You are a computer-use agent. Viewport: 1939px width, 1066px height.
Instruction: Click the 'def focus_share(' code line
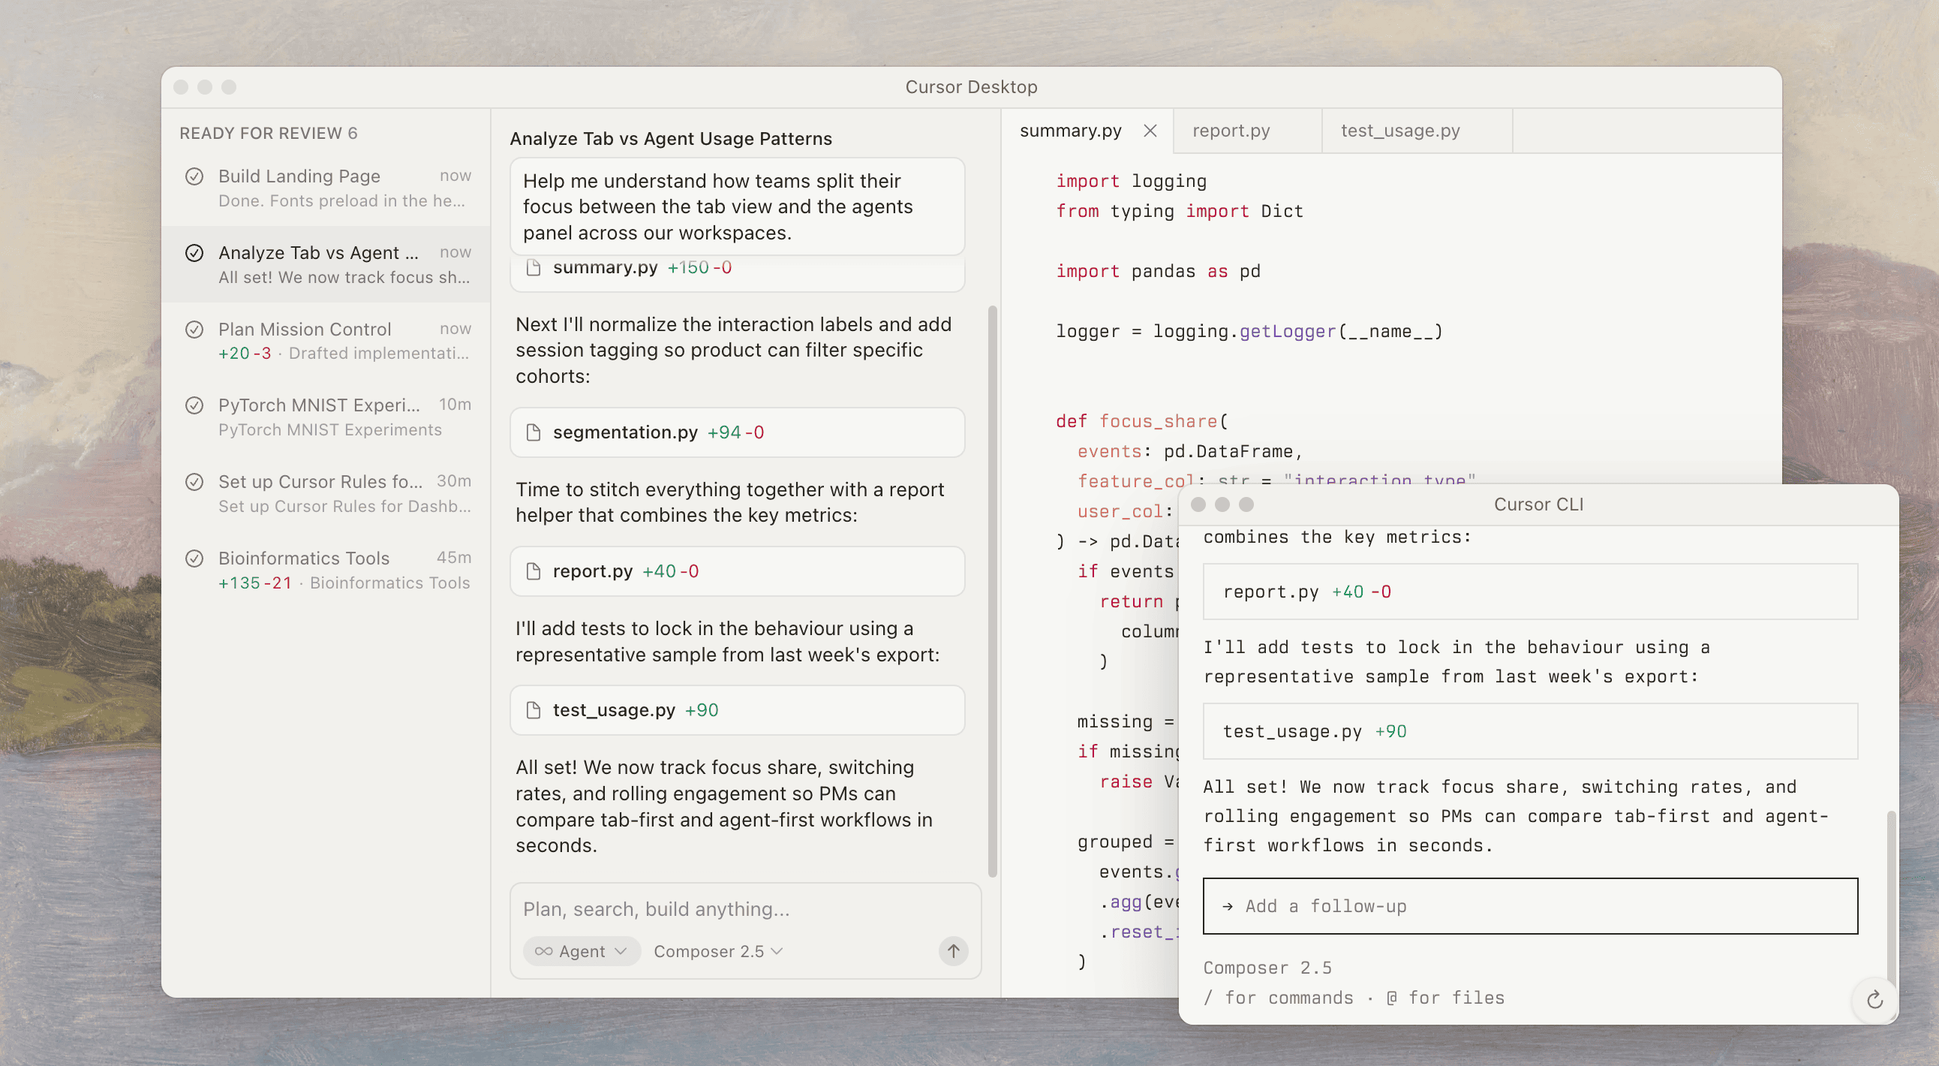coord(1141,422)
